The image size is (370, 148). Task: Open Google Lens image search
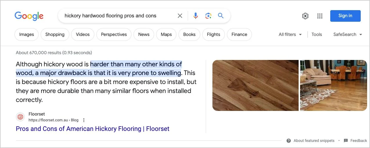pos(208,16)
